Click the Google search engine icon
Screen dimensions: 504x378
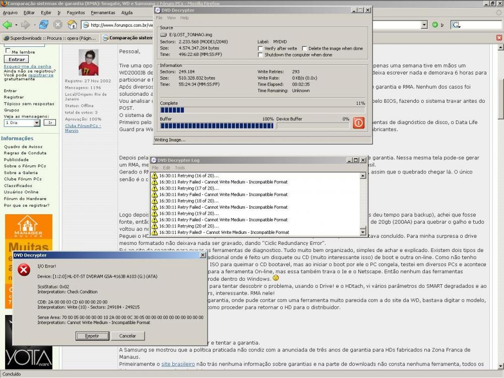click(456, 25)
